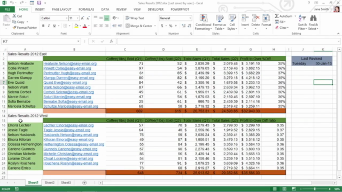Switch to the DATA tab
This screenshot has height=192, width=342.
(105, 10)
